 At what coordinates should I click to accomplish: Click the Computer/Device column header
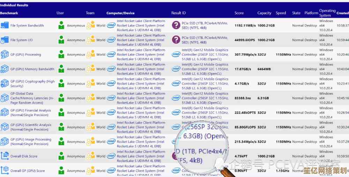pos(120,13)
